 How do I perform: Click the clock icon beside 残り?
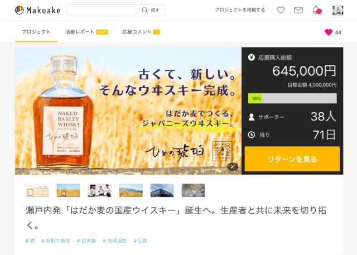click(x=252, y=135)
